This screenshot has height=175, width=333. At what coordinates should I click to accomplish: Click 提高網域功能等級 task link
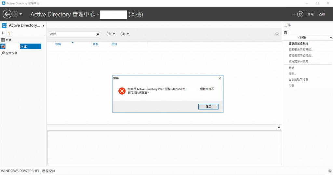301,55
